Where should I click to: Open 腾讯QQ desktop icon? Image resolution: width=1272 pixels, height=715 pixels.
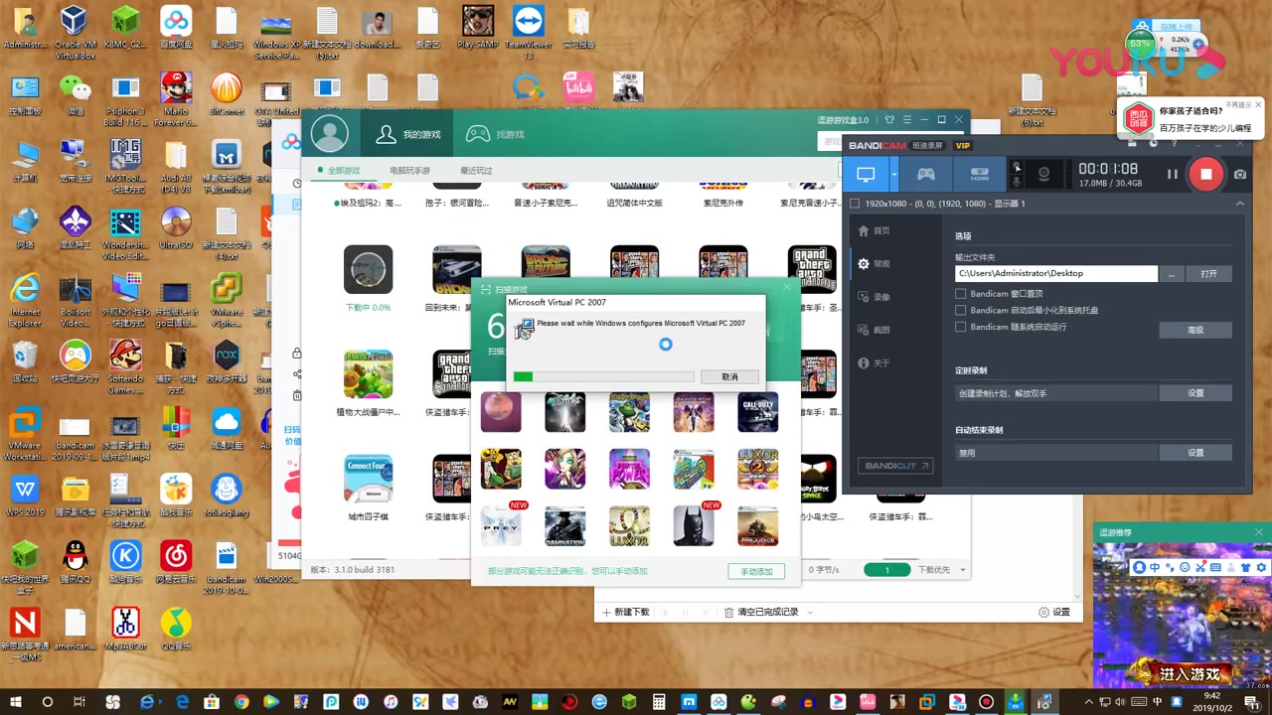coord(75,562)
